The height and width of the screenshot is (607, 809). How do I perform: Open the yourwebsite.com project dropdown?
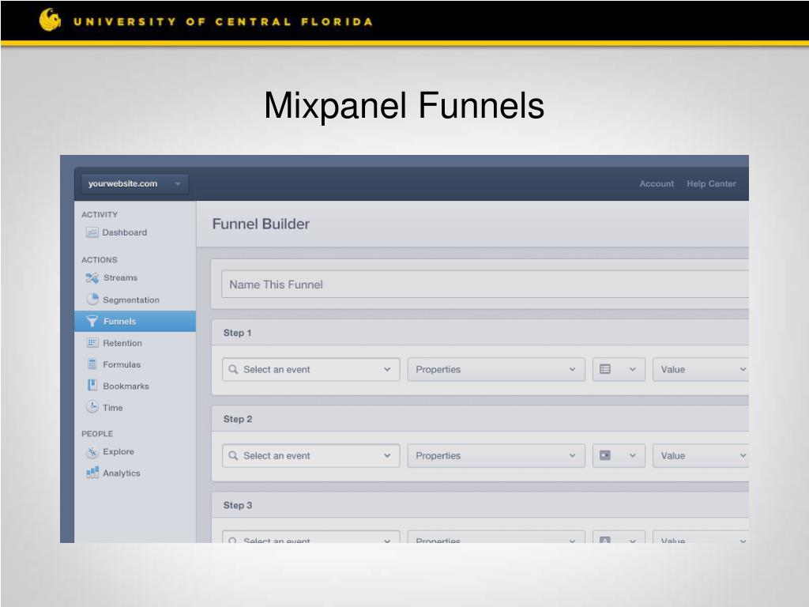click(134, 183)
